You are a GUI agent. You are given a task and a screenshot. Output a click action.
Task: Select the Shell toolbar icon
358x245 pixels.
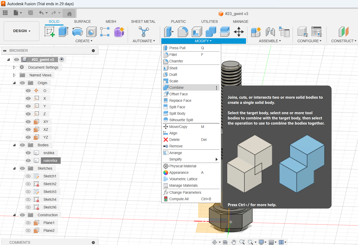tap(197, 32)
